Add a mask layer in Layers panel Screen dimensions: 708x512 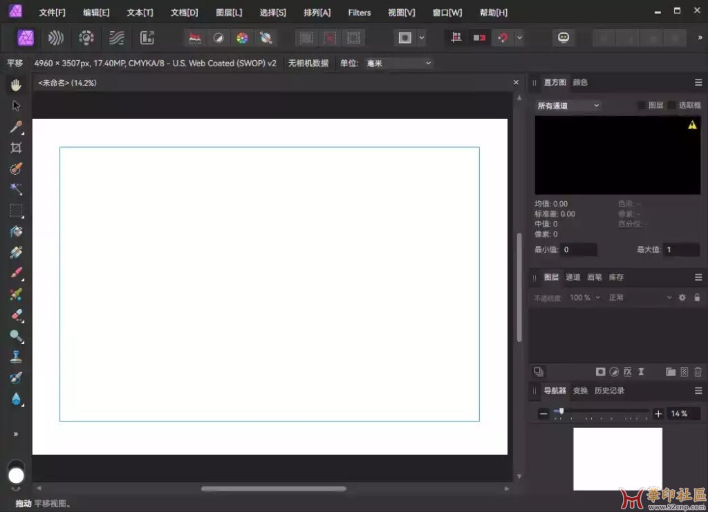click(600, 372)
